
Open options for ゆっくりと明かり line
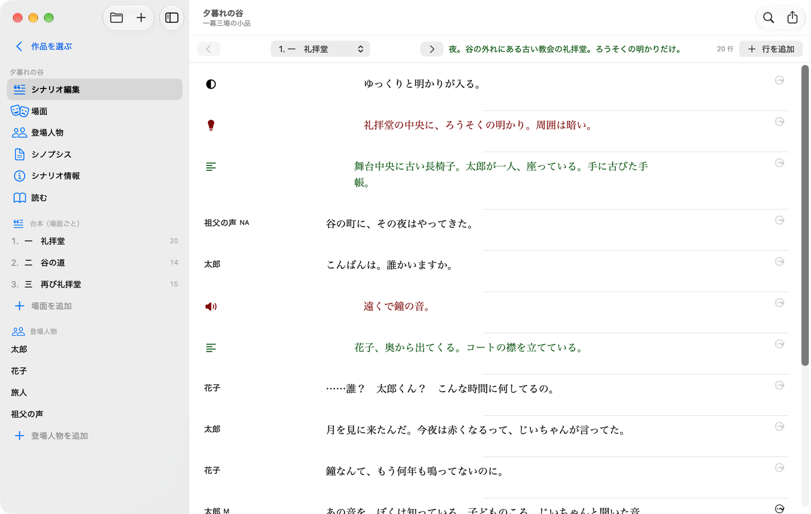click(x=779, y=81)
